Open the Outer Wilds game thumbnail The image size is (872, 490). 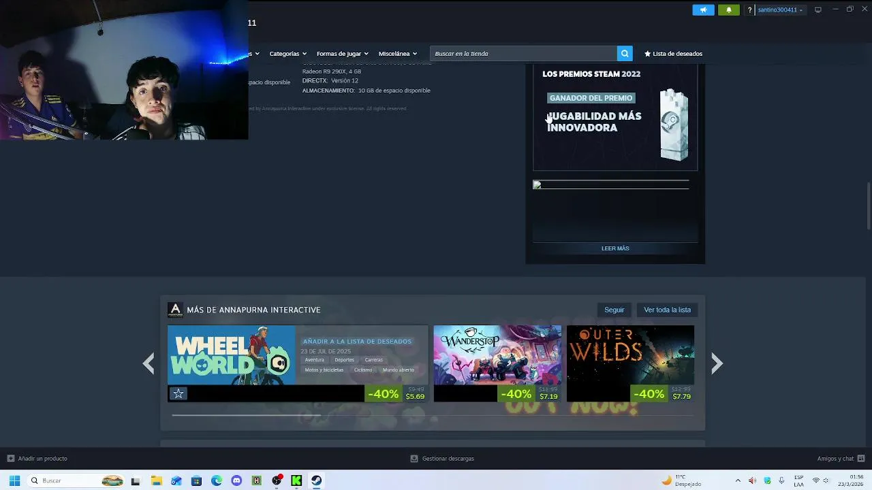630,355
